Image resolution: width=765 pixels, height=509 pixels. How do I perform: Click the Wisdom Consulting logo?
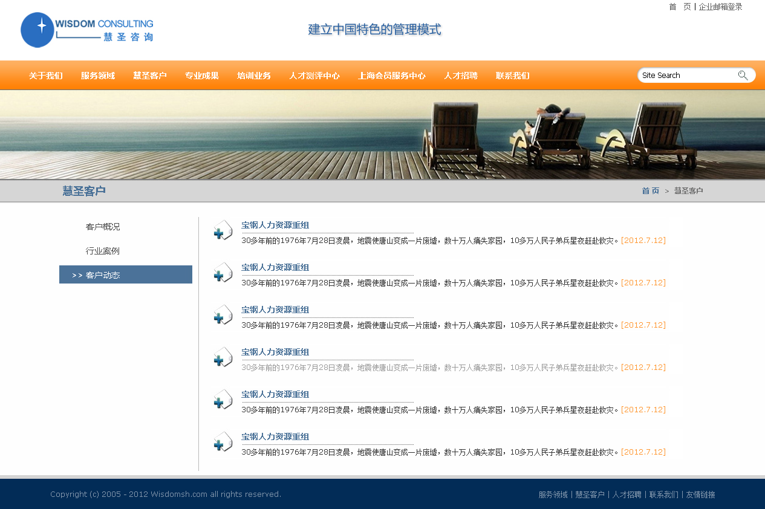[x=87, y=30]
